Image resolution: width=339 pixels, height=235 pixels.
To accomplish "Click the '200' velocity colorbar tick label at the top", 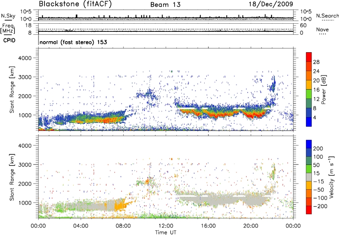I will 318,148.
